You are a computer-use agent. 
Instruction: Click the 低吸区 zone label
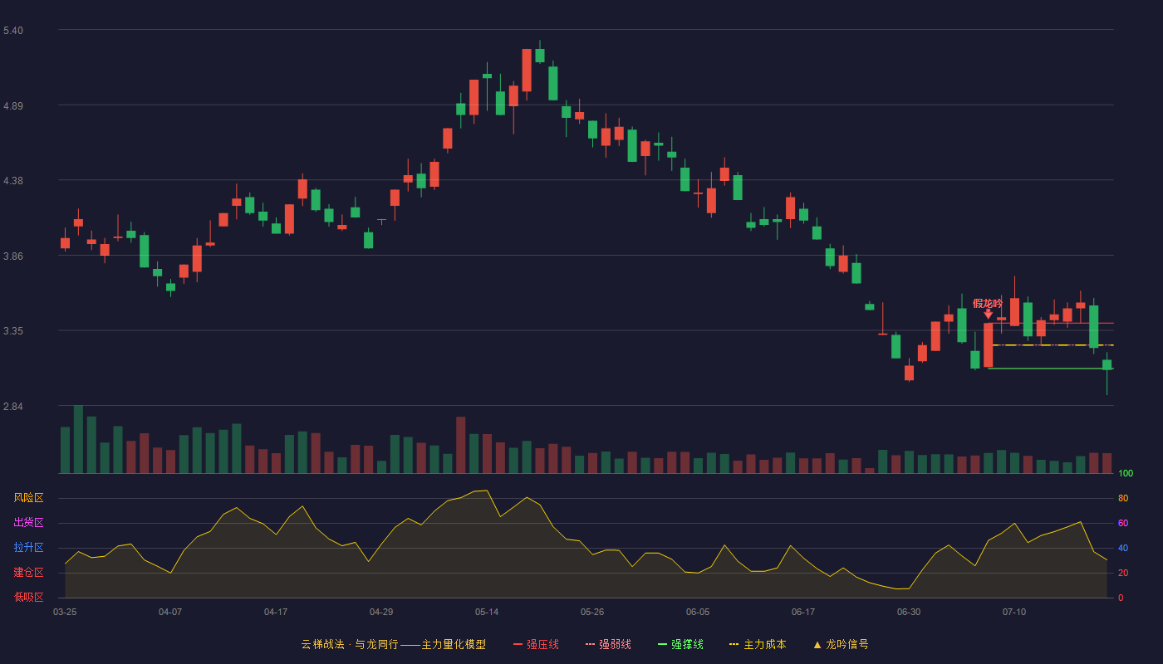tap(28, 597)
